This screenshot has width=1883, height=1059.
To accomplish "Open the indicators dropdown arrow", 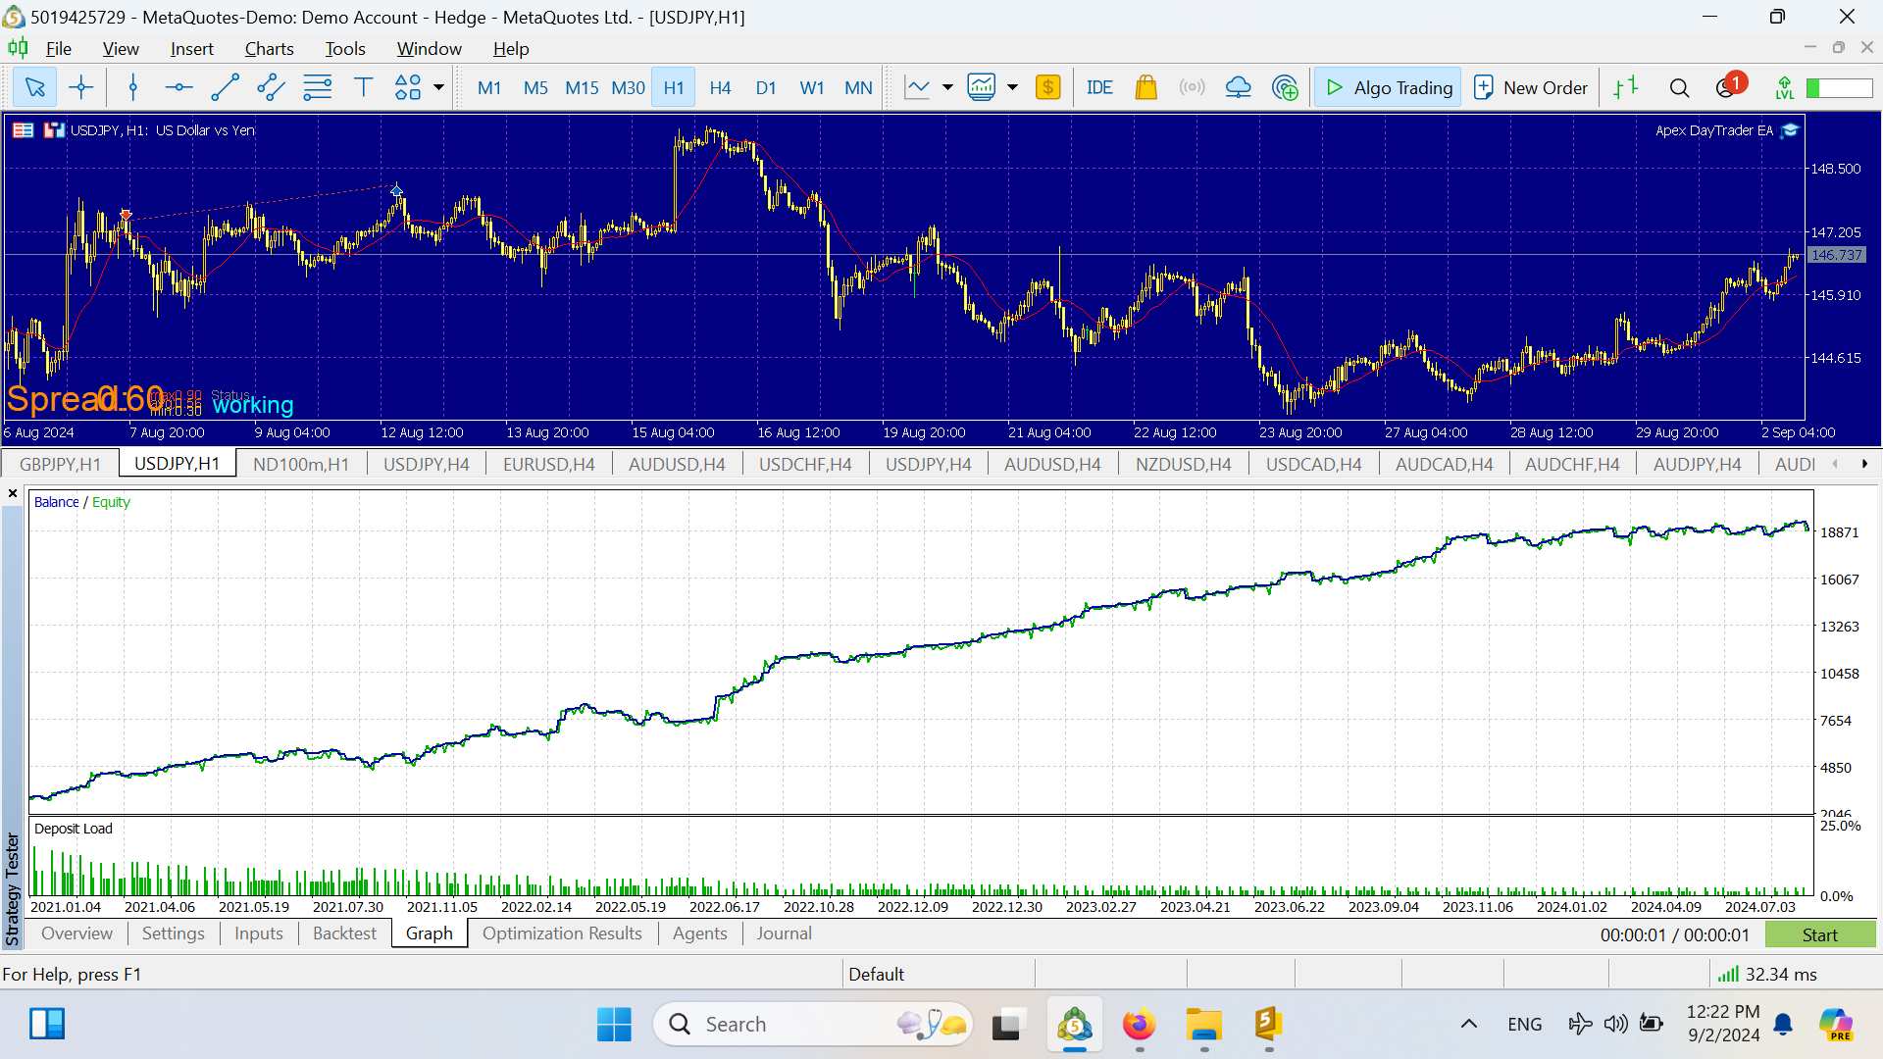I will [x=1012, y=87].
